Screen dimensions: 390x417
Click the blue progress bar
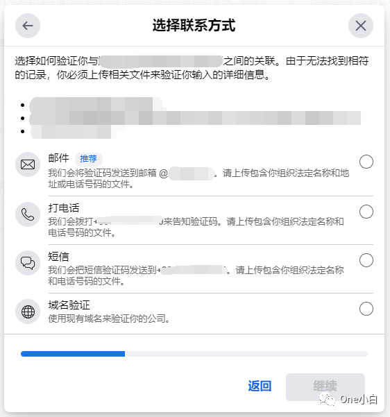[73, 354]
